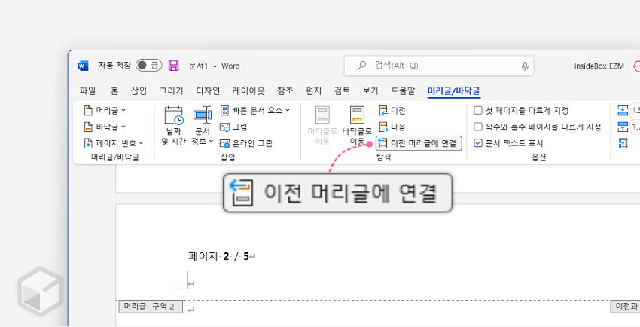Image resolution: width=640 pixels, height=327 pixels.
Task: Check 첫 페이지를 다르게 지정
Action: [x=477, y=111]
